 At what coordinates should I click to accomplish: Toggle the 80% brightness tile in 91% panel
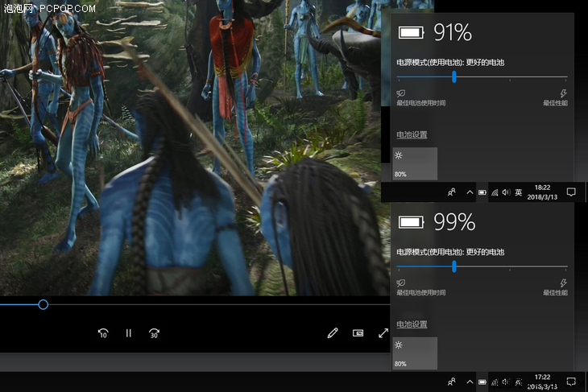coord(415,163)
